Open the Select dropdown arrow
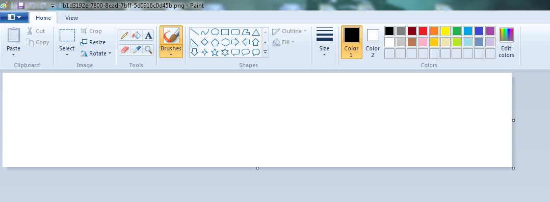Image resolution: width=550 pixels, height=202 pixels. point(67,54)
